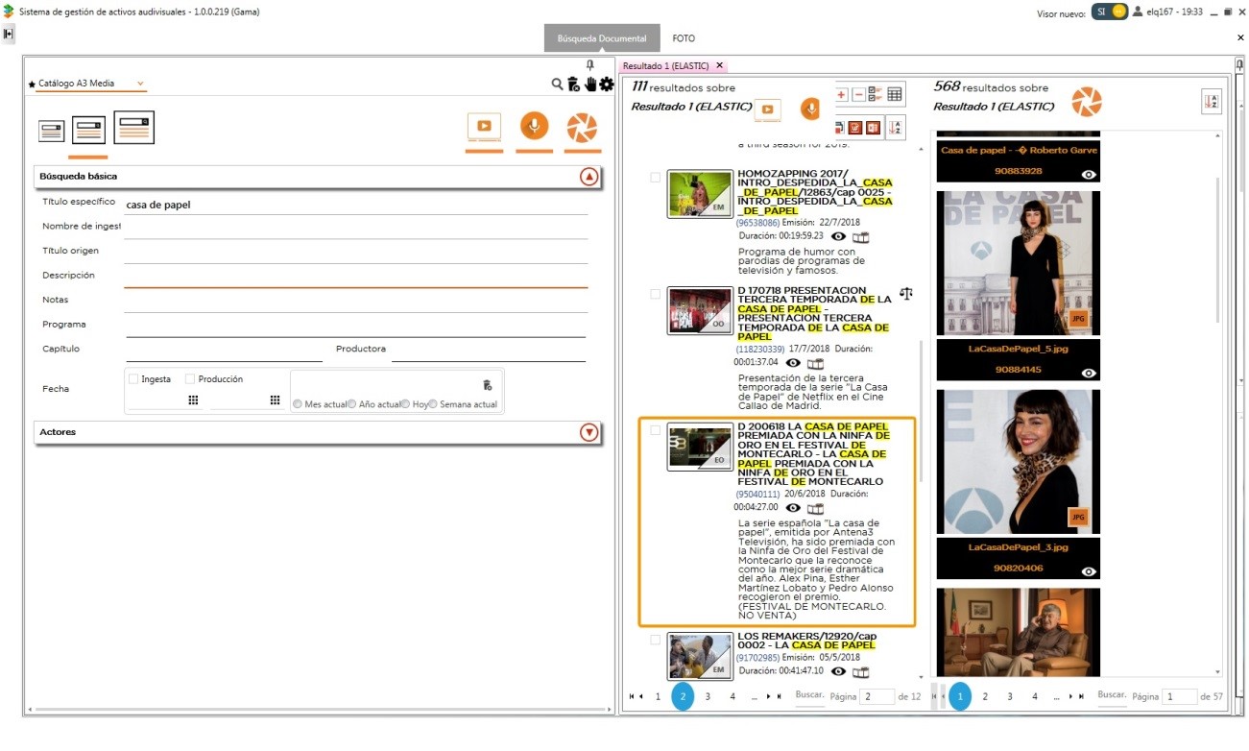Select the Mes actual radio option
1249x751 pixels.
point(299,404)
